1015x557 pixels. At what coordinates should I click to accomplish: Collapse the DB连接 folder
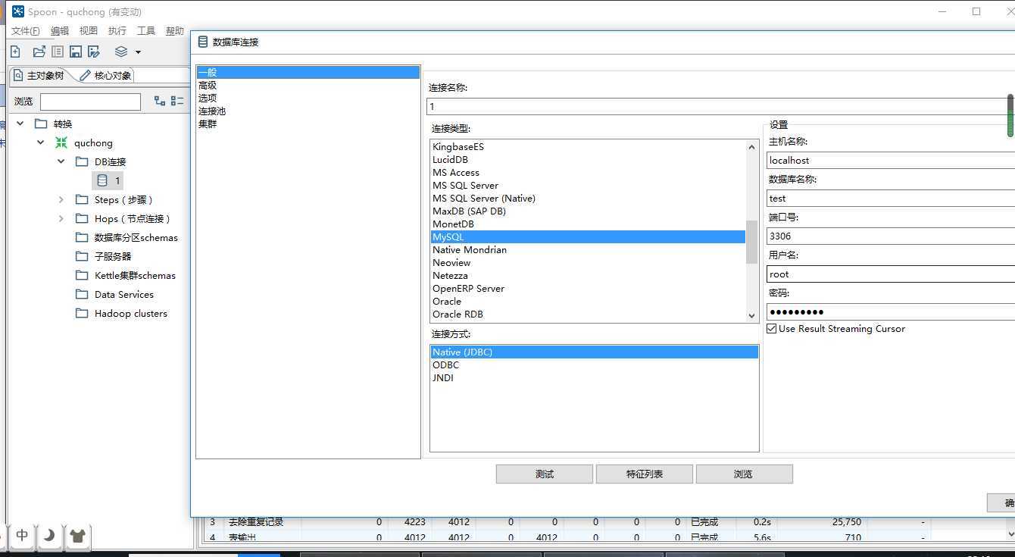(61, 161)
